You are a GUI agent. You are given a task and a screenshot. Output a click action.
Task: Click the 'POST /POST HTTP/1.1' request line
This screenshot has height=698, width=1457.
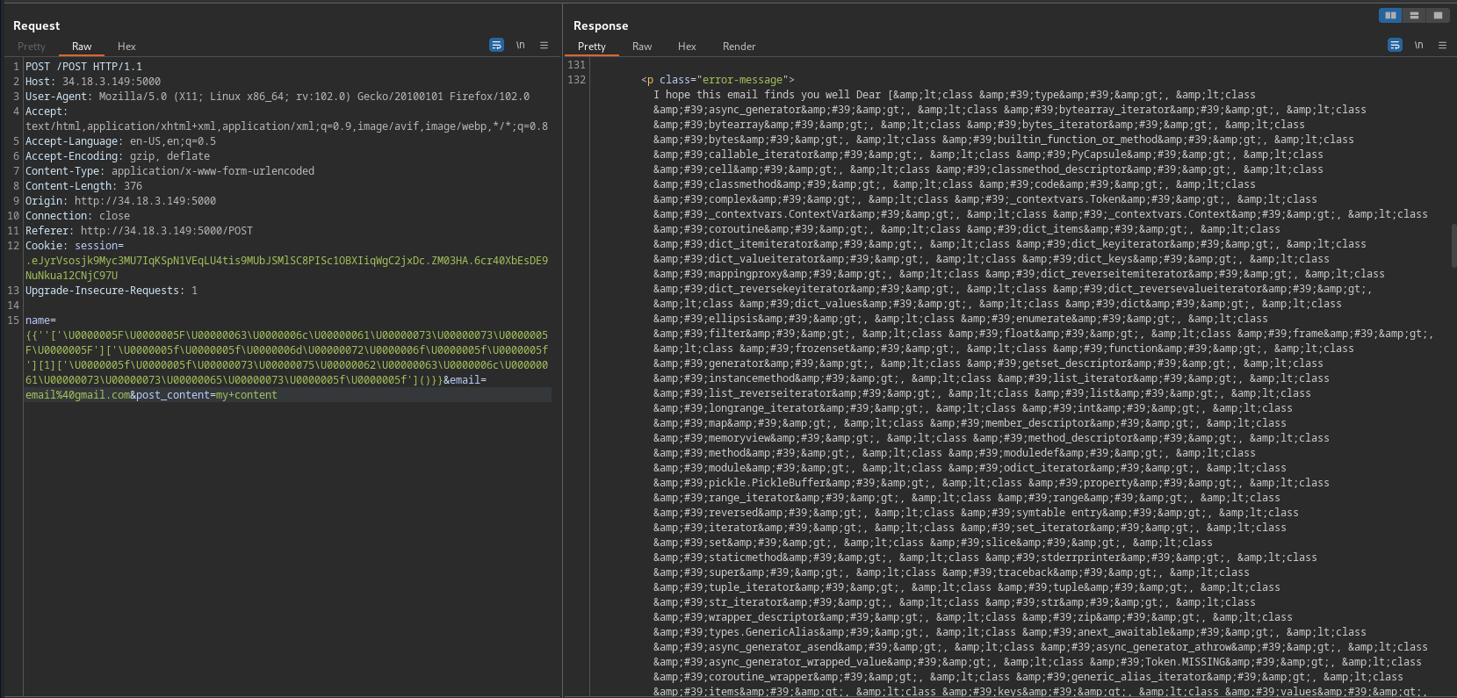click(83, 67)
